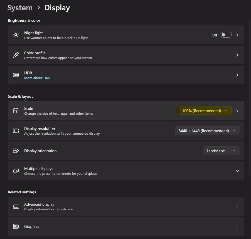Click the vertical scrollbar on right edge

coord(249,83)
